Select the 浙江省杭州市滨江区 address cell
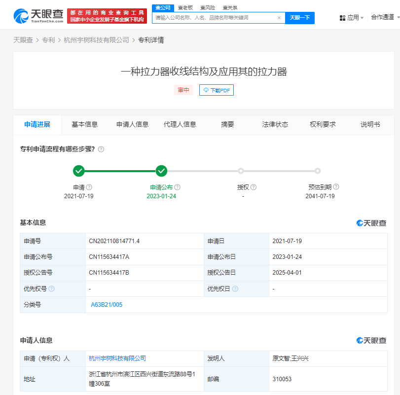Image resolution: width=400 pixels, height=395 pixels. [x=145, y=379]
